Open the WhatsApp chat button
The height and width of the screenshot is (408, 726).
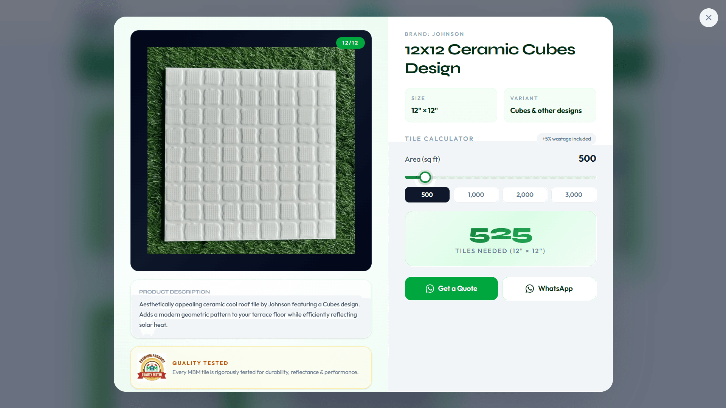pyautogui.click(x=549, y=289)
